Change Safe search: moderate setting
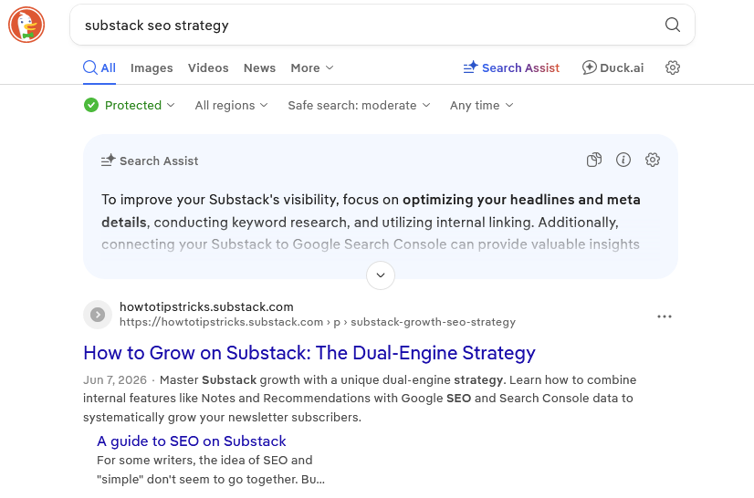Screen dimensions: 754x498 360,105
